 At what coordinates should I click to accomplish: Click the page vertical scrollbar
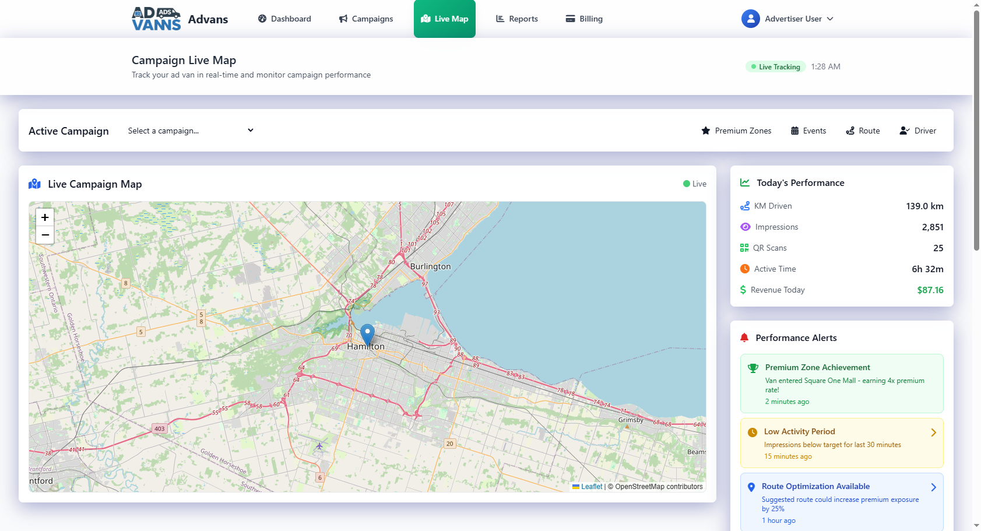(x=976, y=128)
